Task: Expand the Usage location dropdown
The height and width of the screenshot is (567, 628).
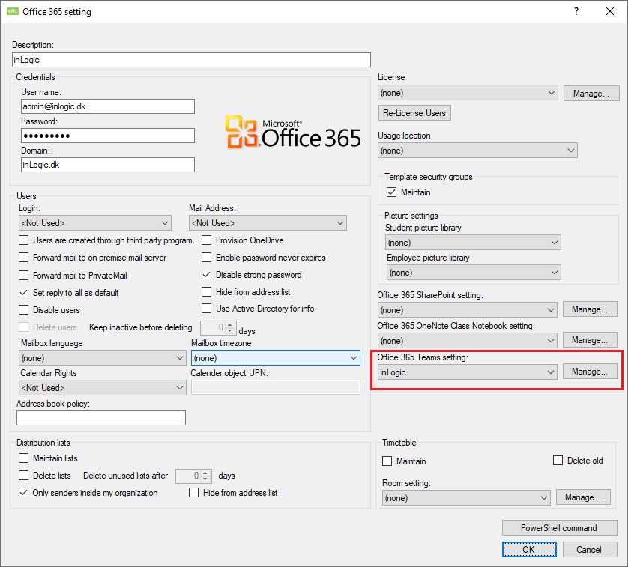Action: [x=477, y=151]
